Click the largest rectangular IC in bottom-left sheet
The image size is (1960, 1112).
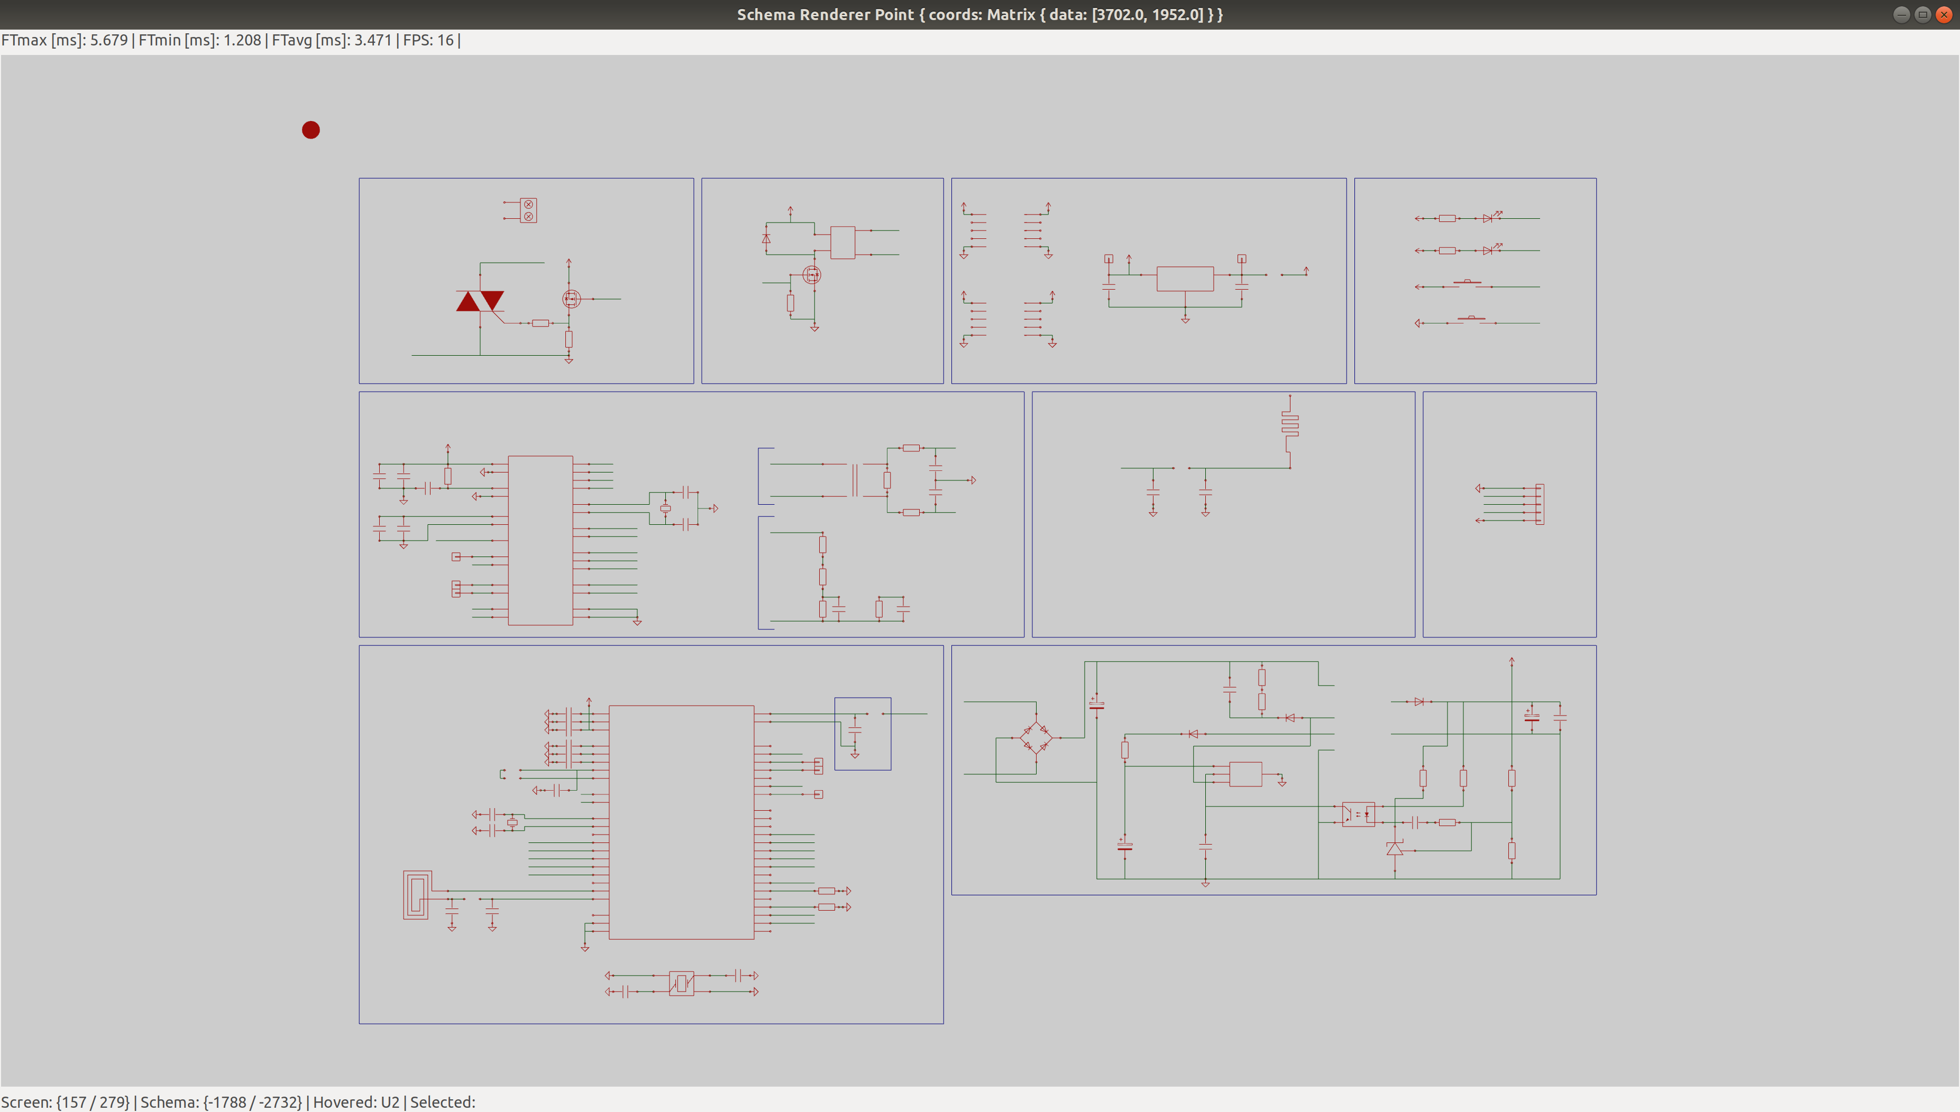681,822
